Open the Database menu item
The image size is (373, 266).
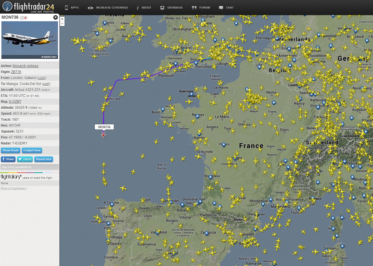click(171, 8)
